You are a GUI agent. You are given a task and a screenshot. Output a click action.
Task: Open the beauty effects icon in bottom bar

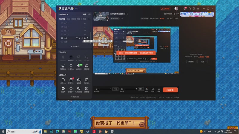147,89
